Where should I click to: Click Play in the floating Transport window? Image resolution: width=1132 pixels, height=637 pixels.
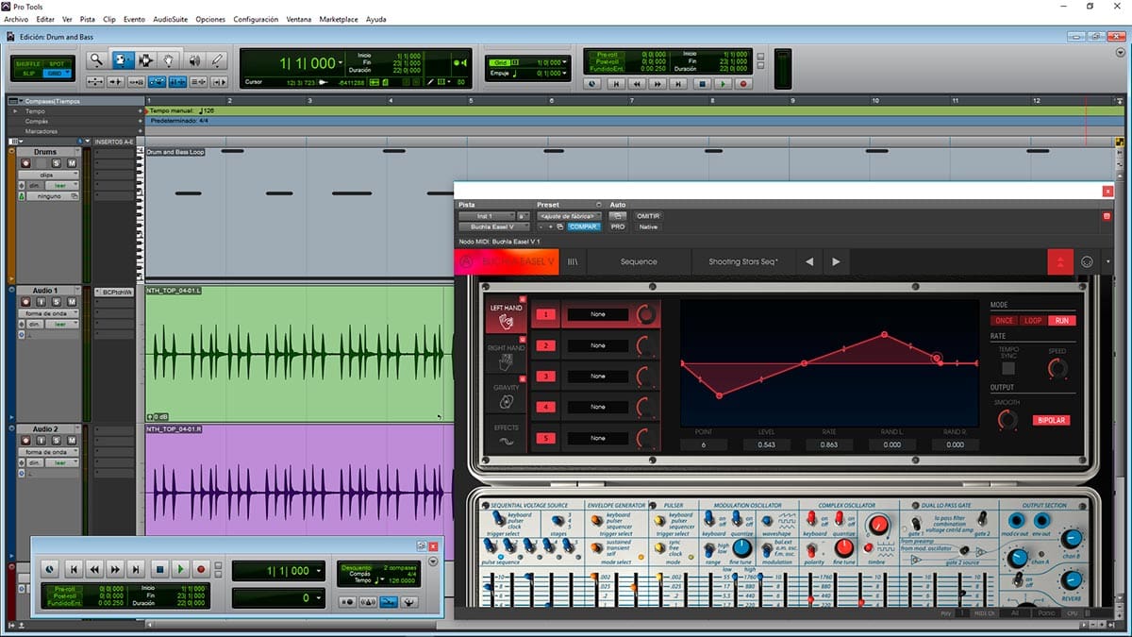[x=181, y=569]
